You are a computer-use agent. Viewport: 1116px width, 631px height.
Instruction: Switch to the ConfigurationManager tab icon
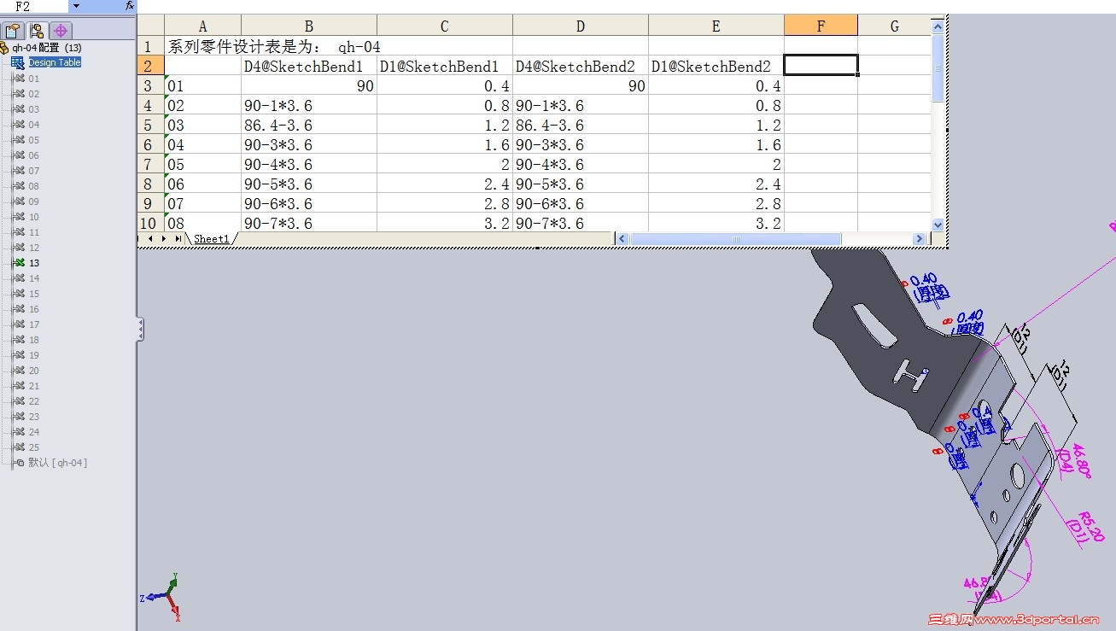[37, 31]
